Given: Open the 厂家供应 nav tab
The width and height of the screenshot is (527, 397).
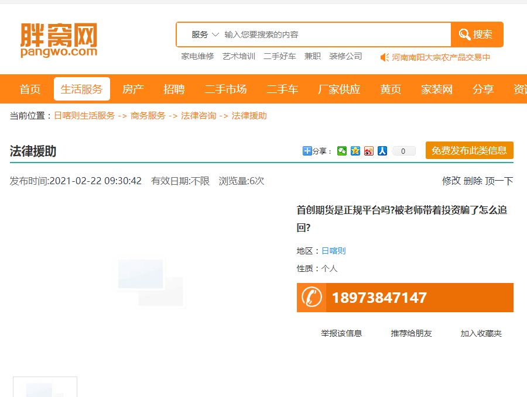Looking at the screenshot, I should [339, 89].
